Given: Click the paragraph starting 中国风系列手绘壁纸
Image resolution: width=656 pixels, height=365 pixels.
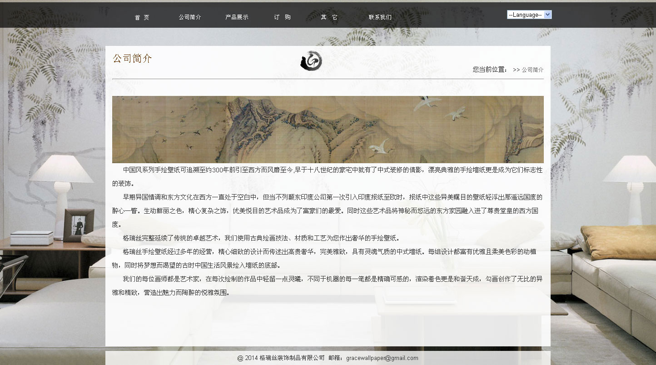Looking at the screenshot, I should 328,177.
